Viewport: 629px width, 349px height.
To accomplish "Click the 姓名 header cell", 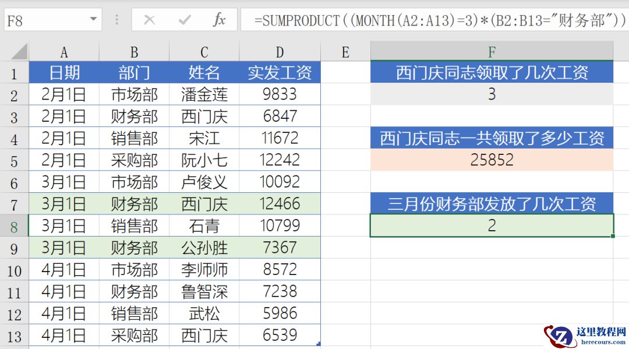I will pos(204,73).
